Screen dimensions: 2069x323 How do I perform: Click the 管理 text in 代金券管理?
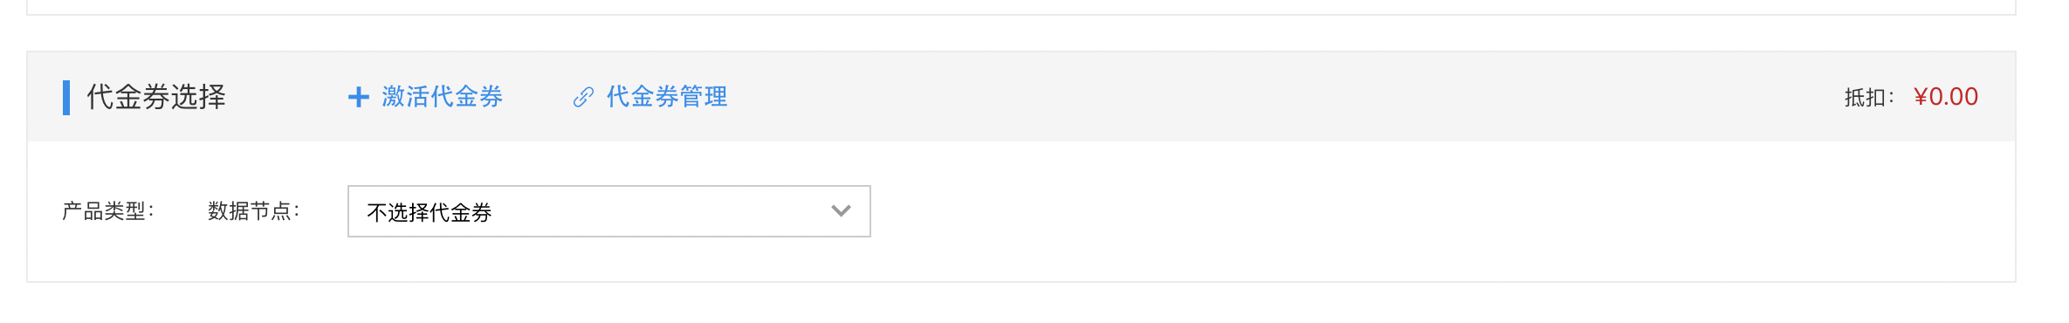(704, 97)
